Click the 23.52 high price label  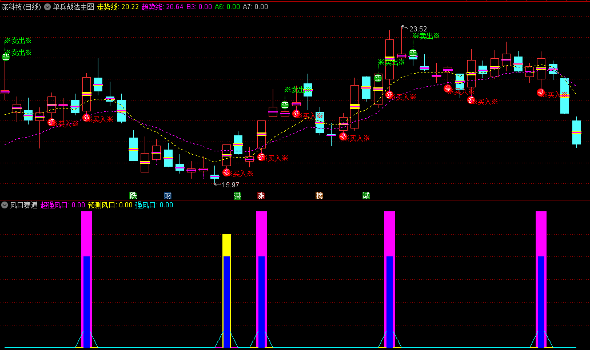coord(418,29)
